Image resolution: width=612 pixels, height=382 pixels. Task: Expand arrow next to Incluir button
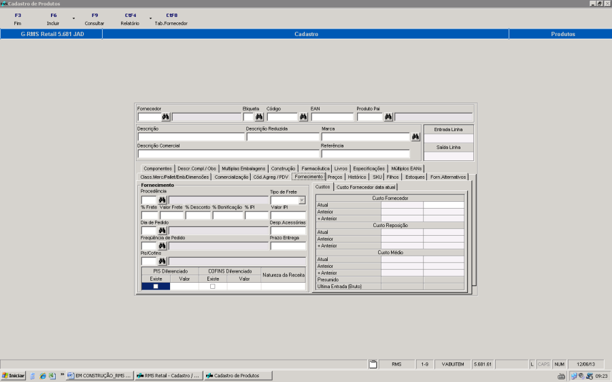[73, 18]
